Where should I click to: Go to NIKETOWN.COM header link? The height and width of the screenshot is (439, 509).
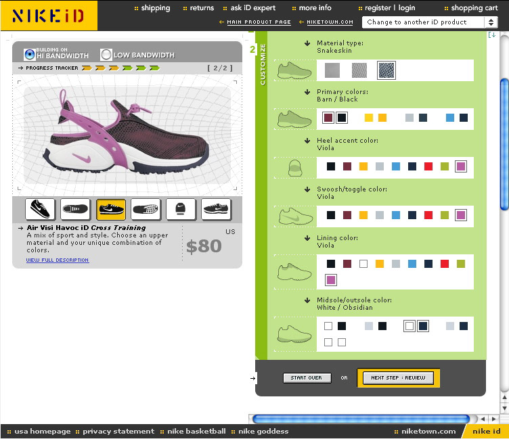coord(330,22)
